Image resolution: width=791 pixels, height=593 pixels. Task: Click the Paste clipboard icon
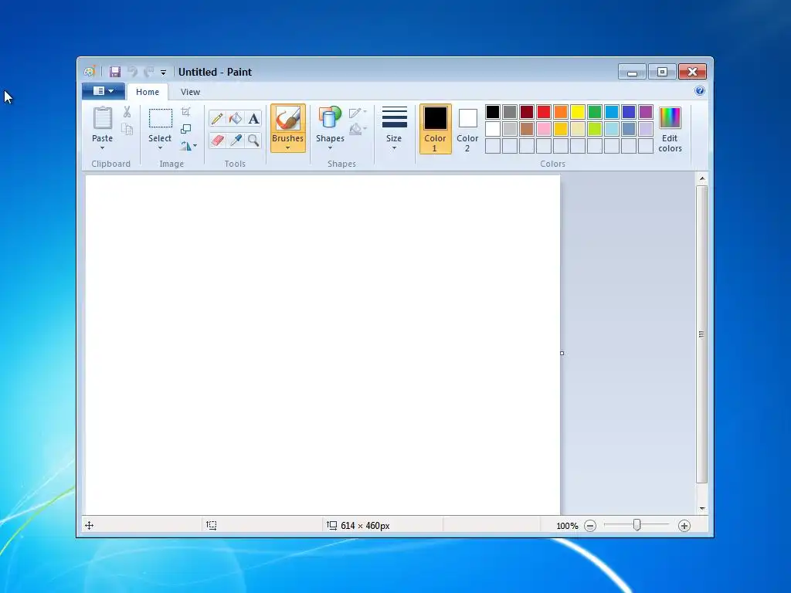pos(103,118)
